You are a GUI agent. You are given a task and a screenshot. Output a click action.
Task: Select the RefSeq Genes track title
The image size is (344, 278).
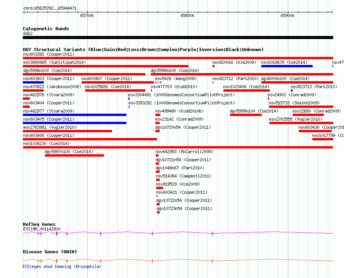click(x=39, y=224)
